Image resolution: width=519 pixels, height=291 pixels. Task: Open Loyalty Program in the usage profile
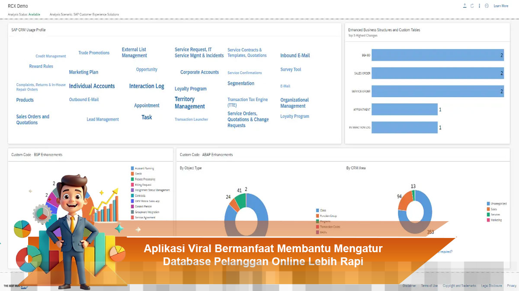191,88
